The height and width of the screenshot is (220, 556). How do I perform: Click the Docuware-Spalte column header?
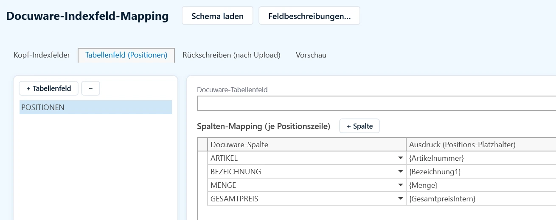(x=306, y=145)
